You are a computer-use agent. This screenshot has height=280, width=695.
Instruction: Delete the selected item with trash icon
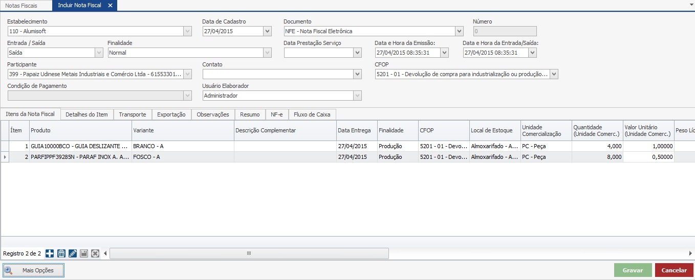(61, 253)
